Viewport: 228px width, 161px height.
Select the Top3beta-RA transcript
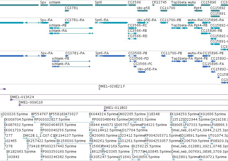[x=179, y=28]
